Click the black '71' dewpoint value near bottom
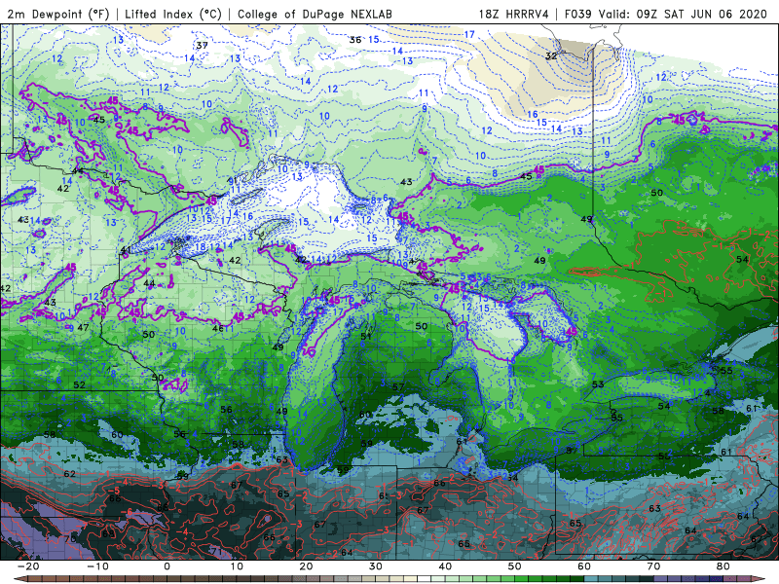The image size is (779, 584). 216,551
